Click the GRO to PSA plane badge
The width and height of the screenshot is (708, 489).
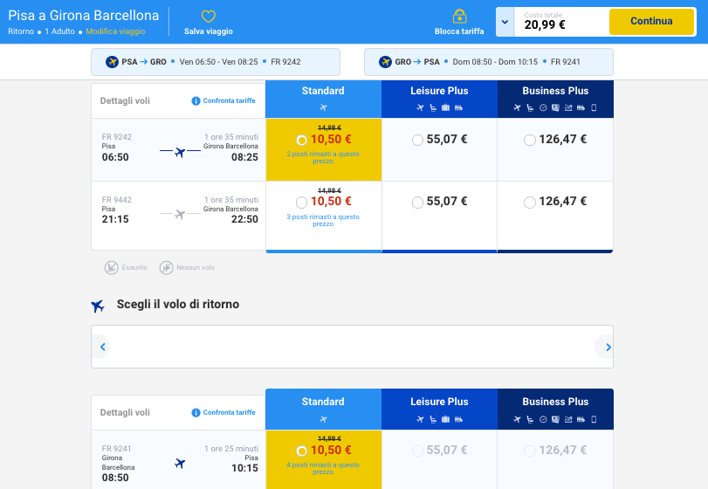click(385, 62)
